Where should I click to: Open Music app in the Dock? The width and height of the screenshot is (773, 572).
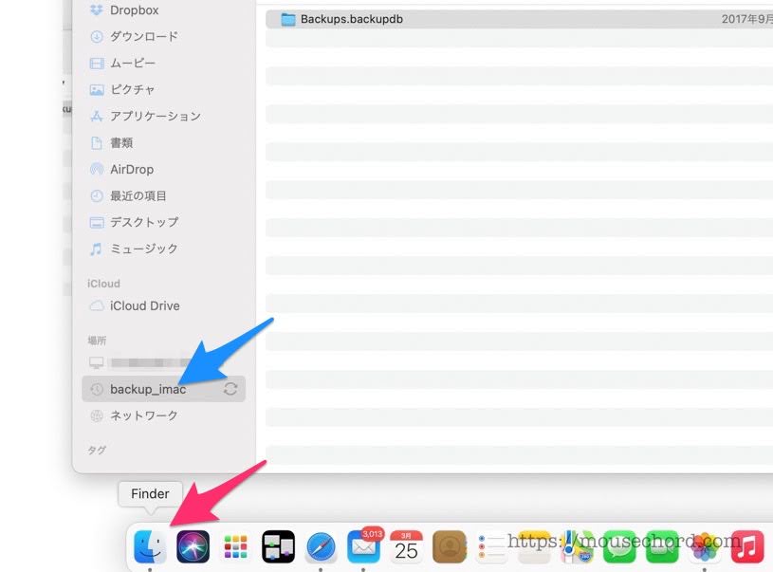(x=747, y=546)
